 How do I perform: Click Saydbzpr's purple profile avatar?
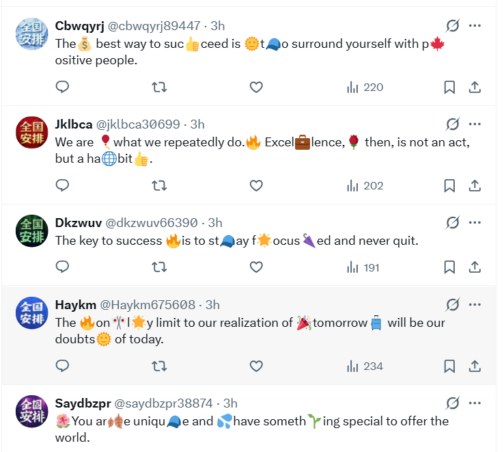tap(32, 411)
